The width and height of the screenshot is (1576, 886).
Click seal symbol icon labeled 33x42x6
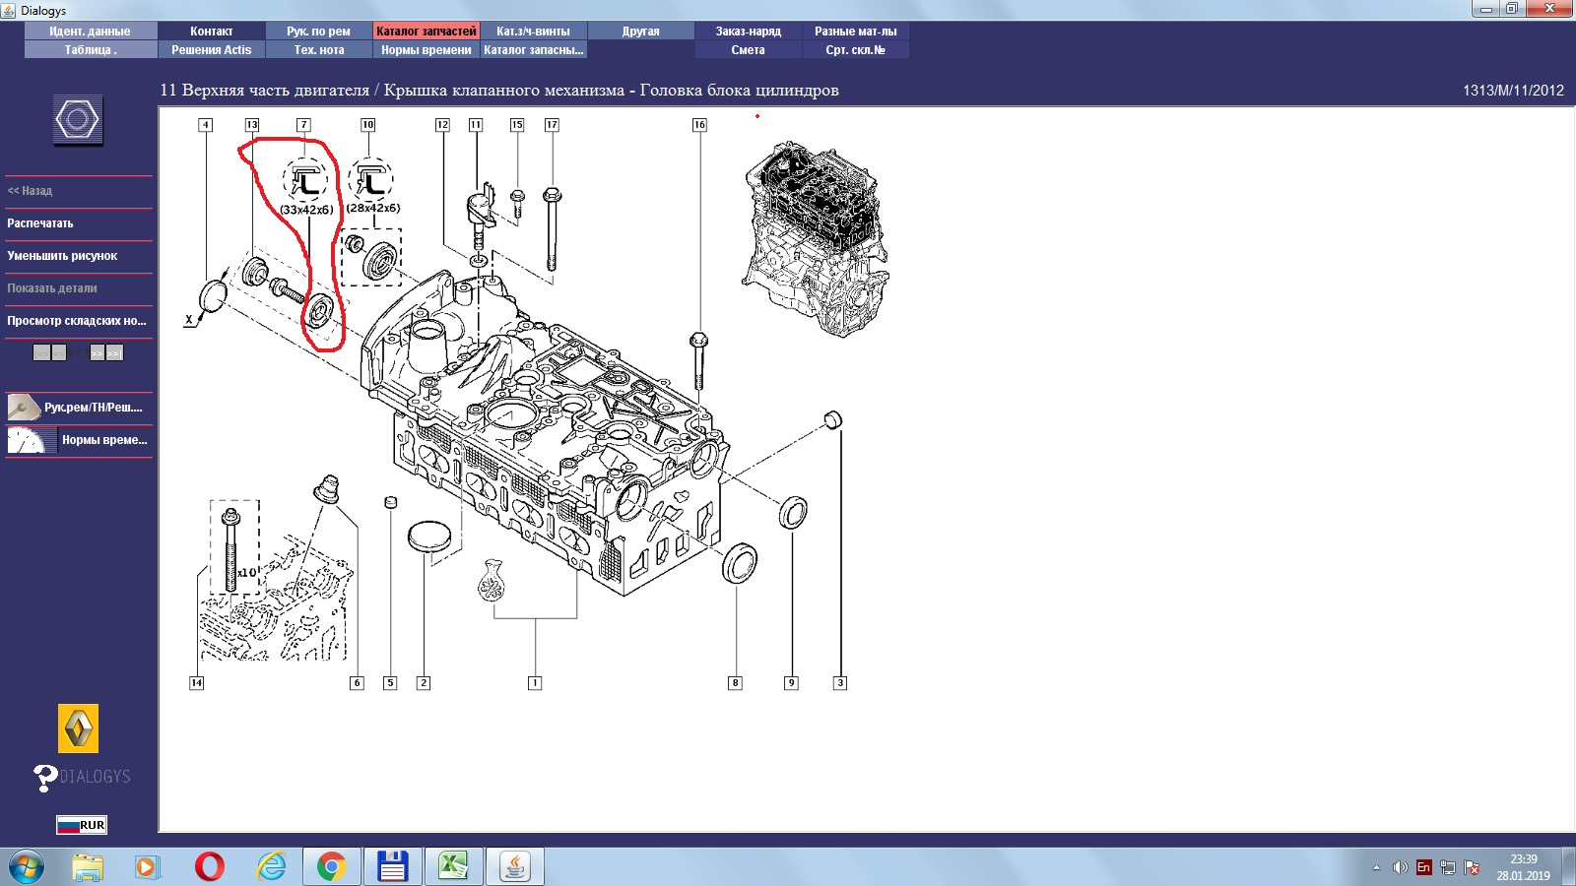pos(306,180)
